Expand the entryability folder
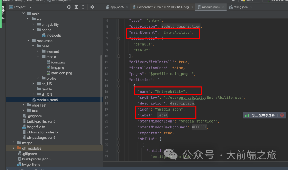288x170 pixels. pos(33,24)
